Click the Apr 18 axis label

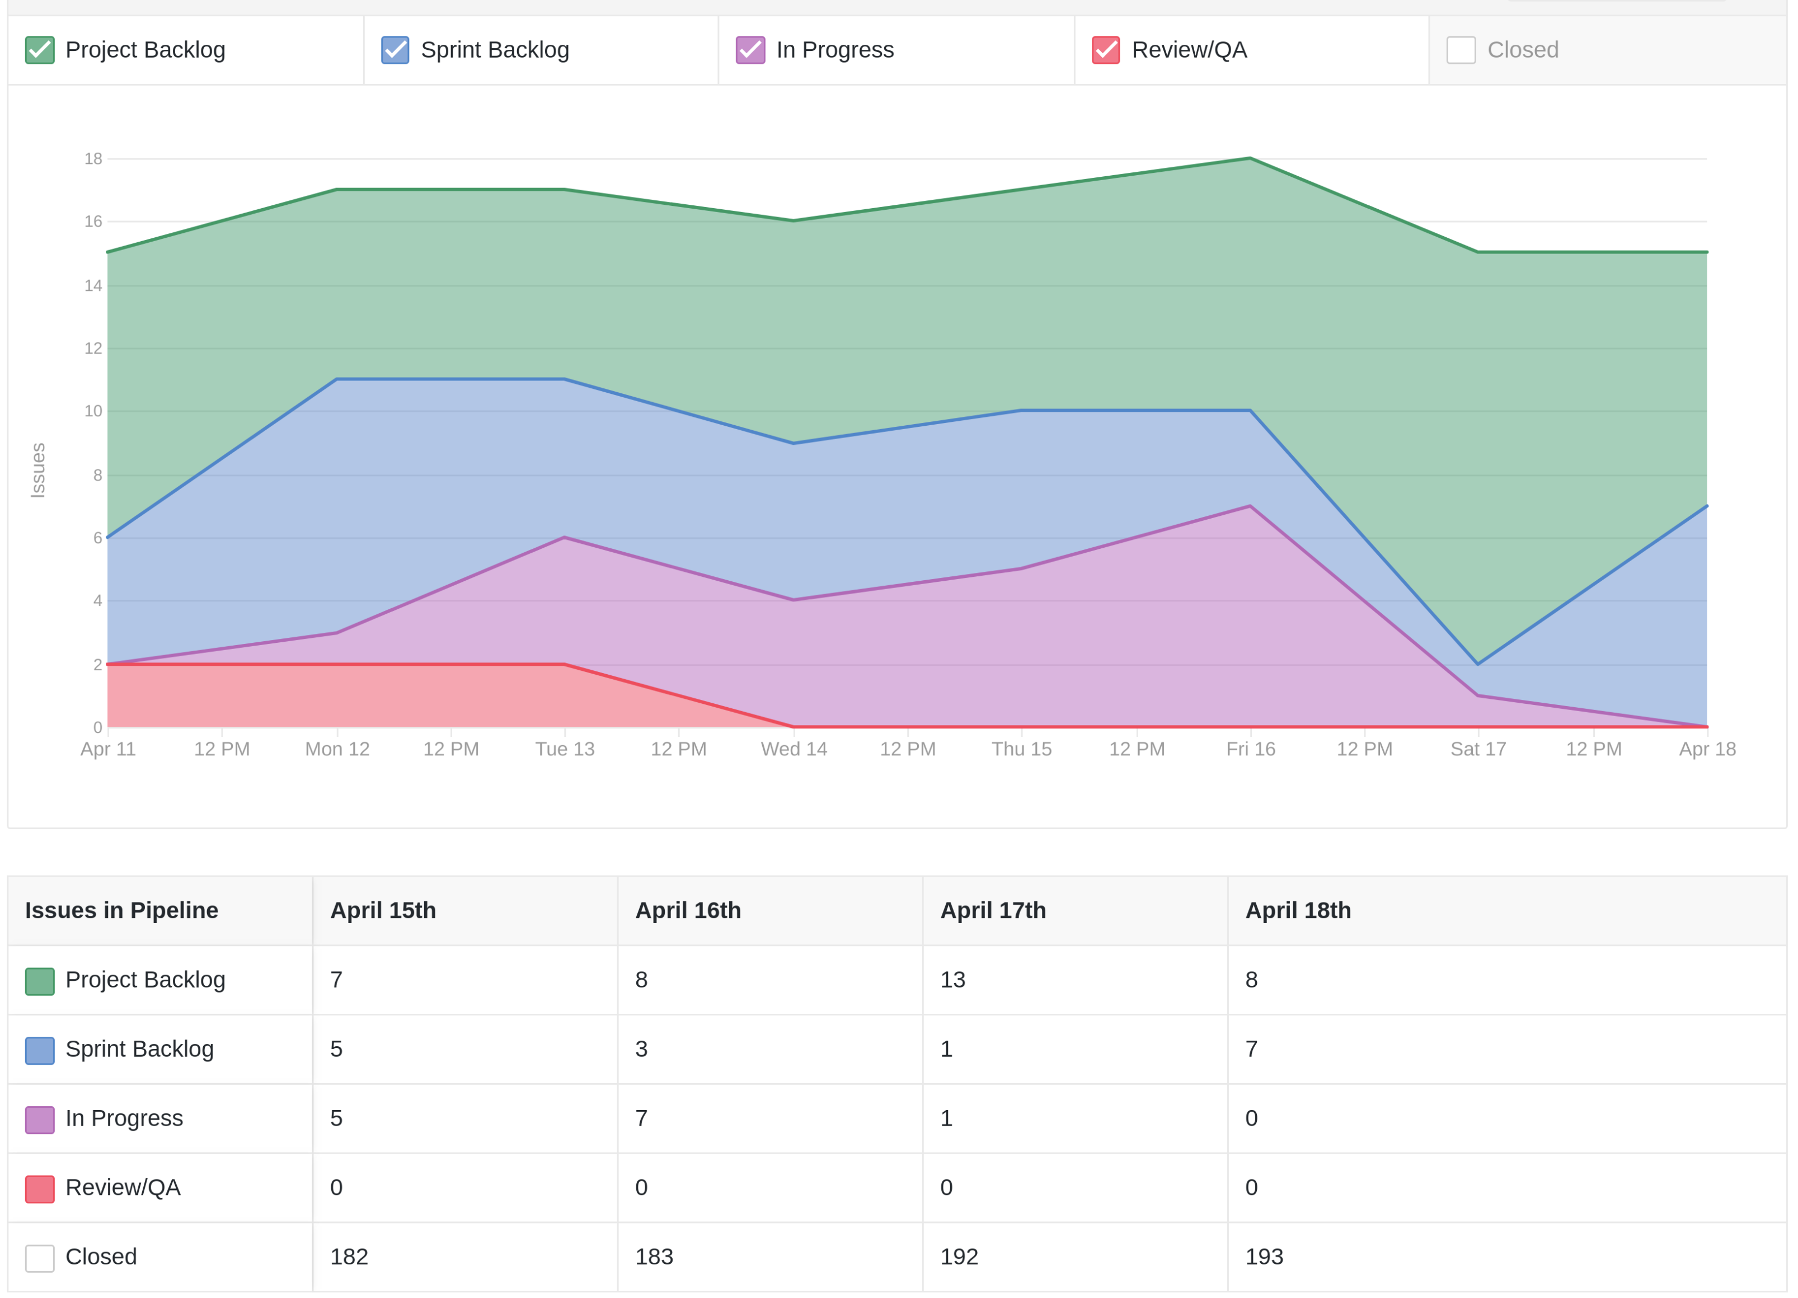(1707, 749)
